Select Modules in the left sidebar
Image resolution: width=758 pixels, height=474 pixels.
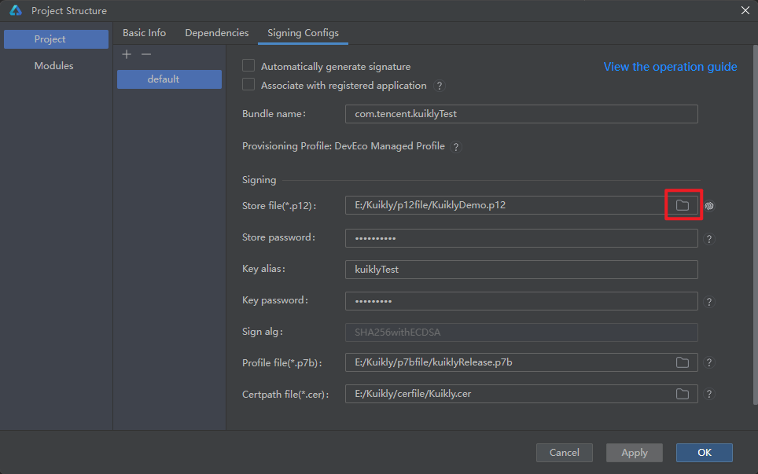click(53, 66)
